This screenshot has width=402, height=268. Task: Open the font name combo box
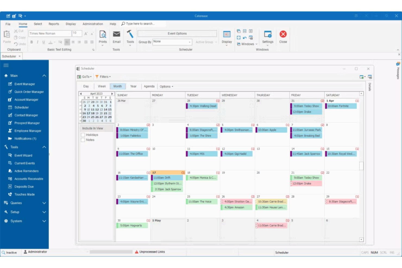point(50,33)
